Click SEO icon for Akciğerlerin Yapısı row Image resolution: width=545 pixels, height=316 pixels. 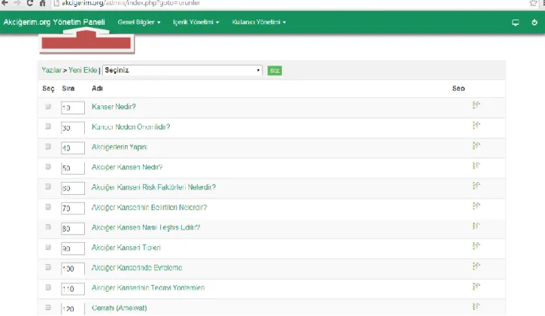(476, 145)
